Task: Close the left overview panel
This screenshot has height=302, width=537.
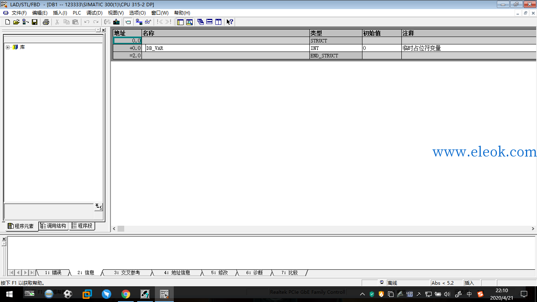Action: point(103,30)
